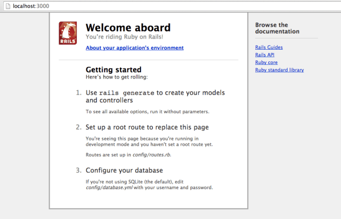Click config/database.yml italic text
341x219 pixels.
point(109,187)
